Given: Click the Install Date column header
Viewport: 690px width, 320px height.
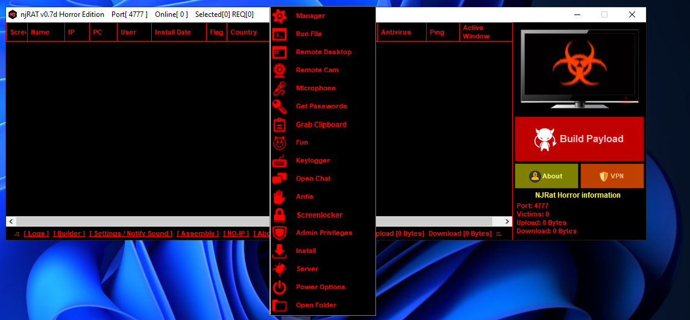Looking at the screenshot, I should pos(178,32).
